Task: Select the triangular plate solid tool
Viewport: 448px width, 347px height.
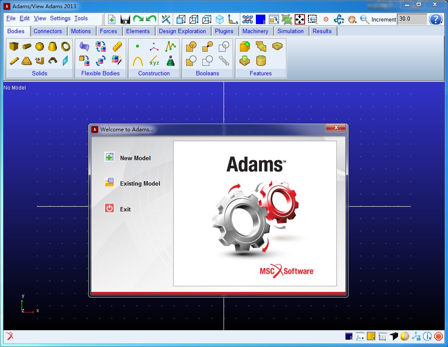Action: pos(27,61)
